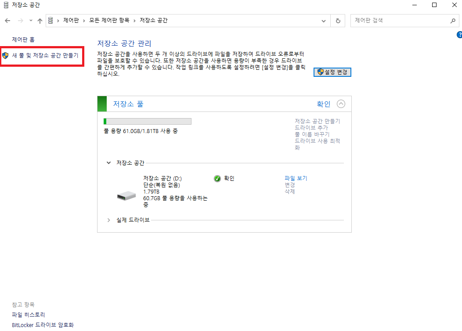Screen dimensions: 462x331
Task: Click the storage icon in address bar
Action: coord(51,20)
